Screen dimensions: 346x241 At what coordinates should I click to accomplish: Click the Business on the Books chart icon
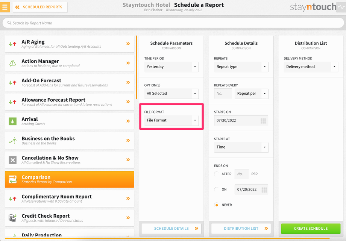[12, 141]
